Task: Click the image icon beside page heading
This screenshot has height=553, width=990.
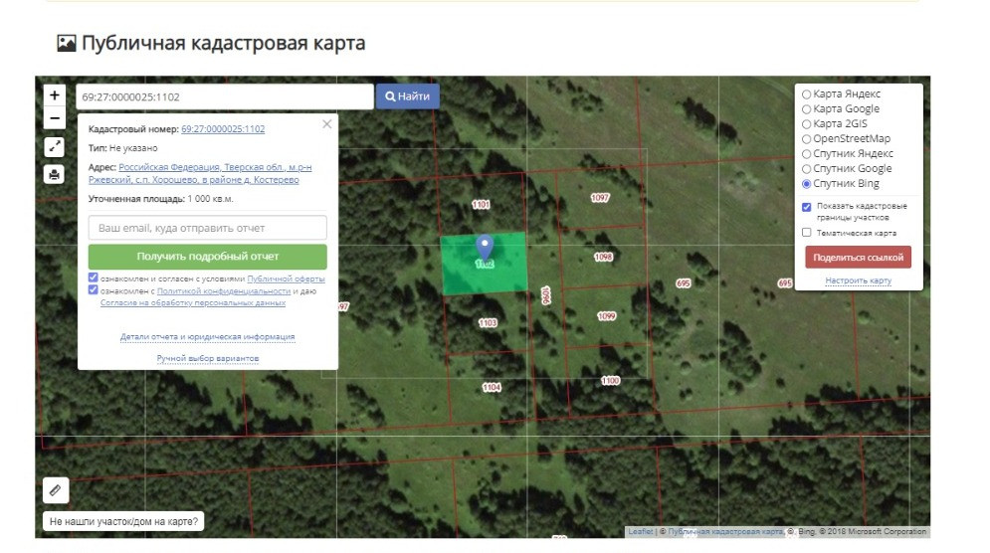Action: pos(67,43)
